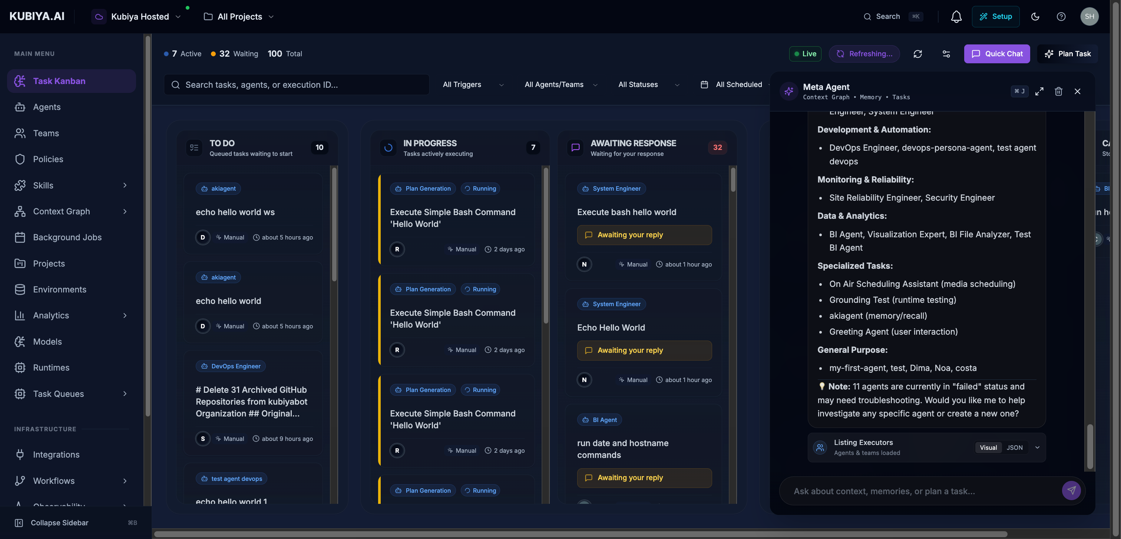The image size is (1121, 539).
Task: Click the Quick Chat button
Action: click(x=997, y=53)
